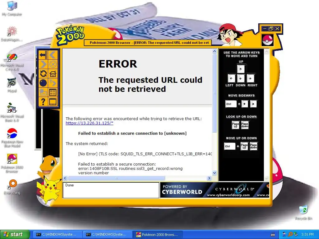Click the dancing figure tray icon
The width and height of the screenshot is (319, 239).
(x=284, y=235)
